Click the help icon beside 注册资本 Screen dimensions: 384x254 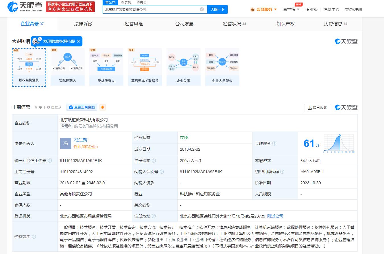point(154,161)
